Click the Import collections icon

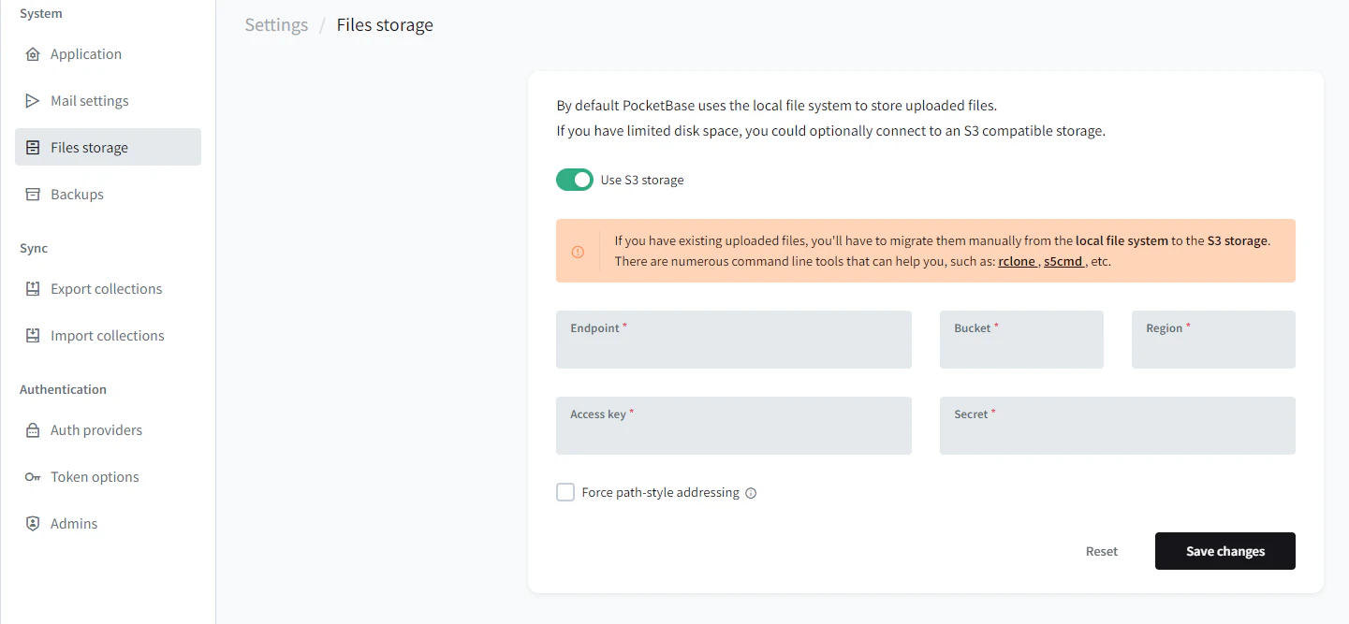33,336
